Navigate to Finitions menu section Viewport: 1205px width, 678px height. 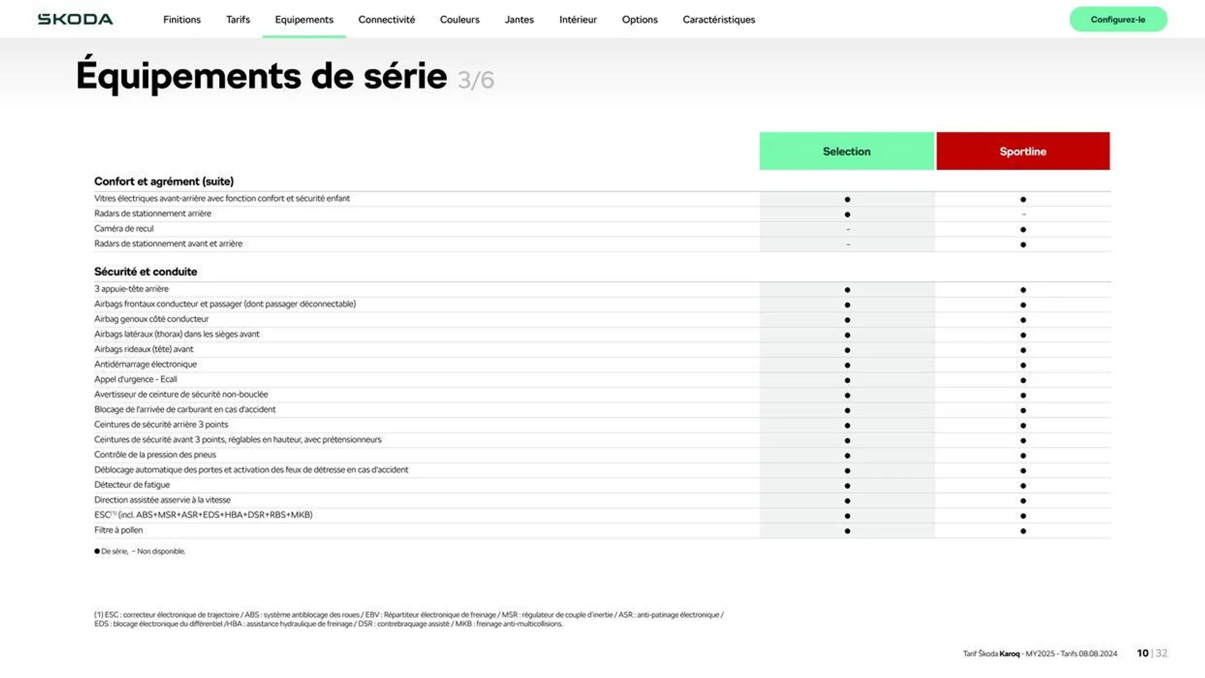coord(181,18)
